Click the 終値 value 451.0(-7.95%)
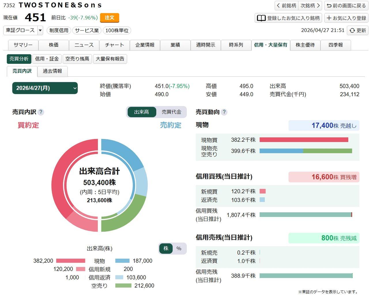 point(172,86)
